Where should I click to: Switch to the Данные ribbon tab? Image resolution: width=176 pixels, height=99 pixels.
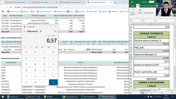[x=152, y=5]
